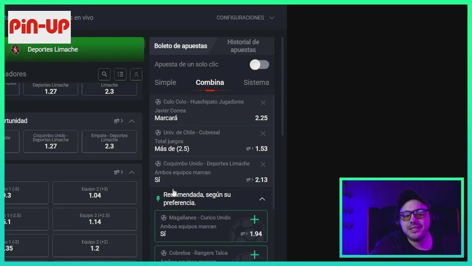Collapse the handicap market section
The width and height of the screenshot is (472, 266).
pyautogui.click(x=132, y=173)
